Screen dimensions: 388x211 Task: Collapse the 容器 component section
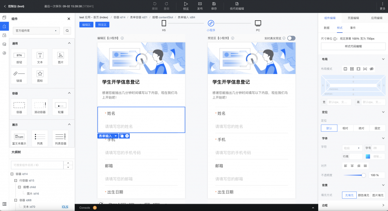click(69, 93)
